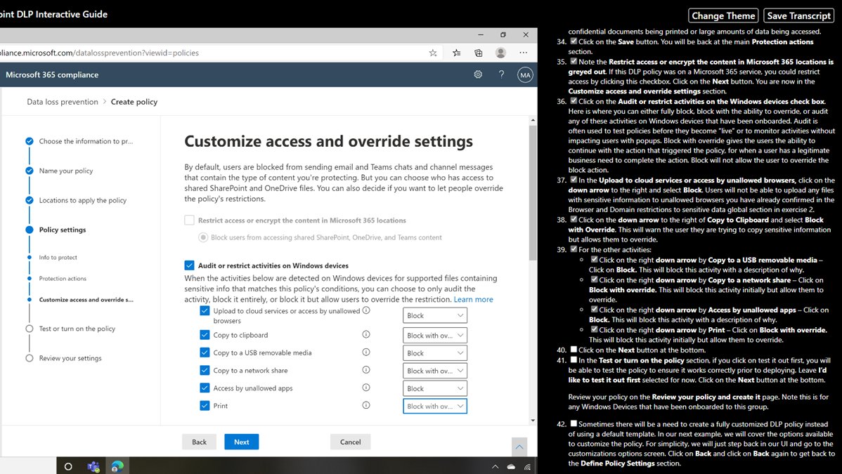Open the MA account avatar
Image resolution: width=842 pixels, height=474 pixels.
[x=525, y=74]
